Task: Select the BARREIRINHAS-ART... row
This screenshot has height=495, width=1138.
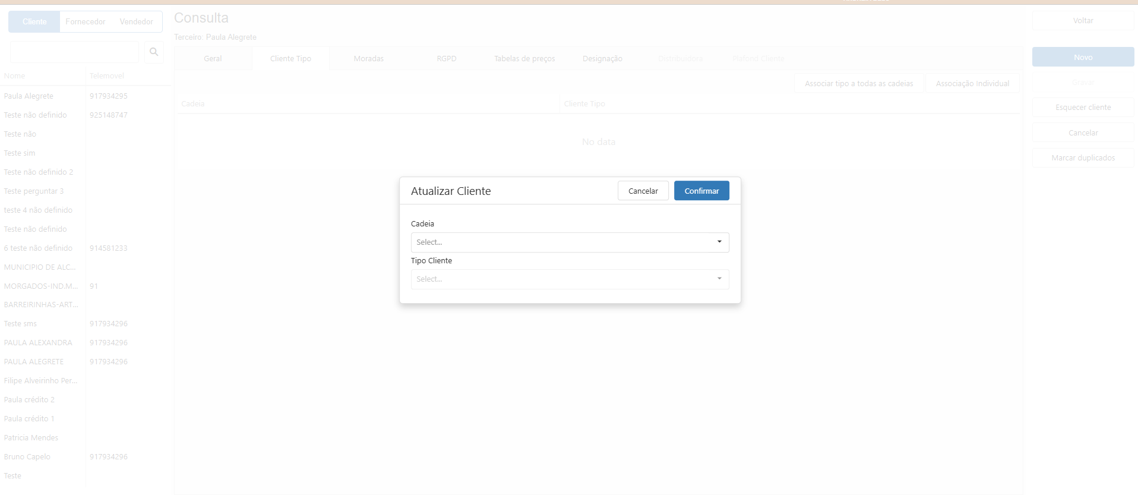Action: click(x=86, y=305)
